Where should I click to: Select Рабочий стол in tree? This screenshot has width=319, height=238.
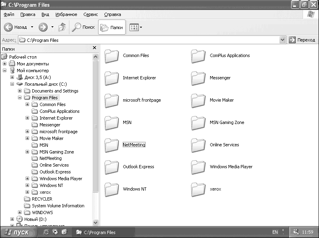click(x=23, y=57)
